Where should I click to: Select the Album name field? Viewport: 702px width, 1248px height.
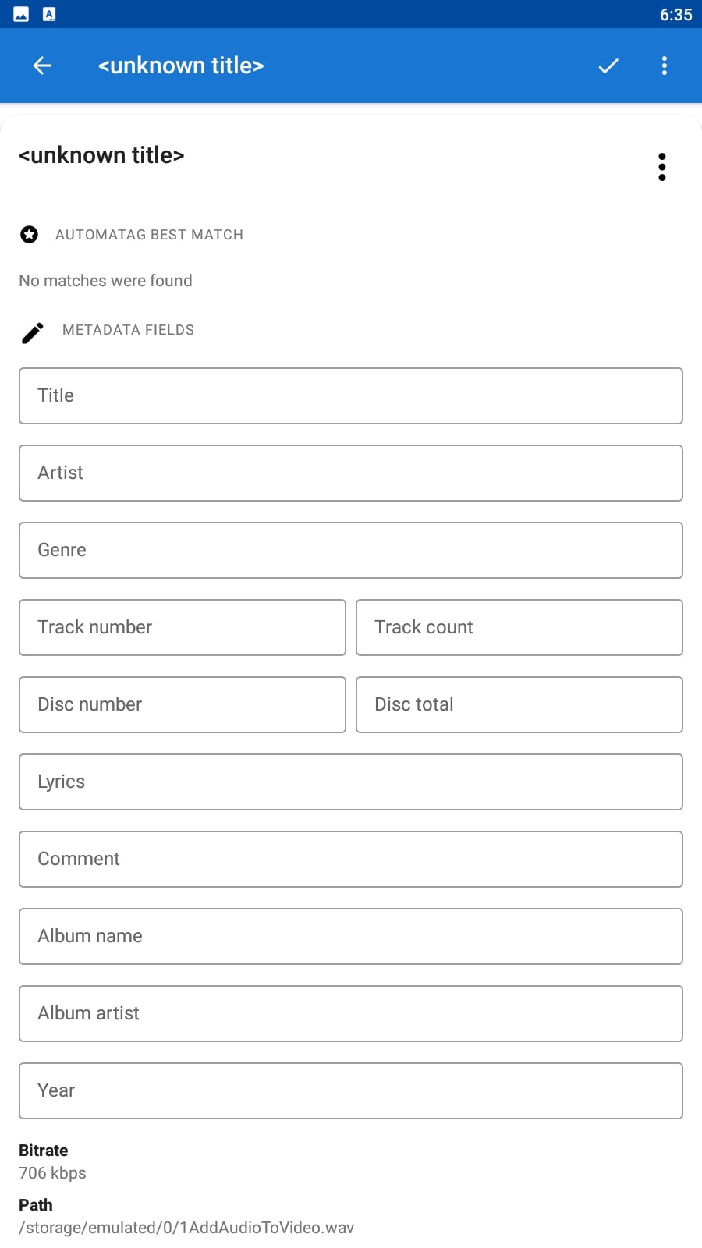351,937
